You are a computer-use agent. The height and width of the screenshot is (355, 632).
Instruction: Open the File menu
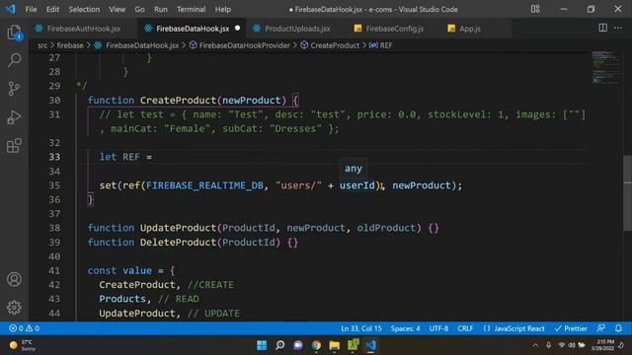pos(31,9)
